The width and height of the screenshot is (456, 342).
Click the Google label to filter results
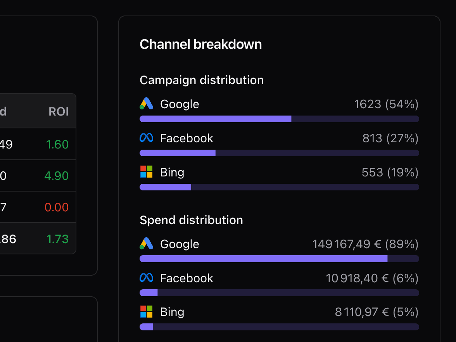(179, 104)
